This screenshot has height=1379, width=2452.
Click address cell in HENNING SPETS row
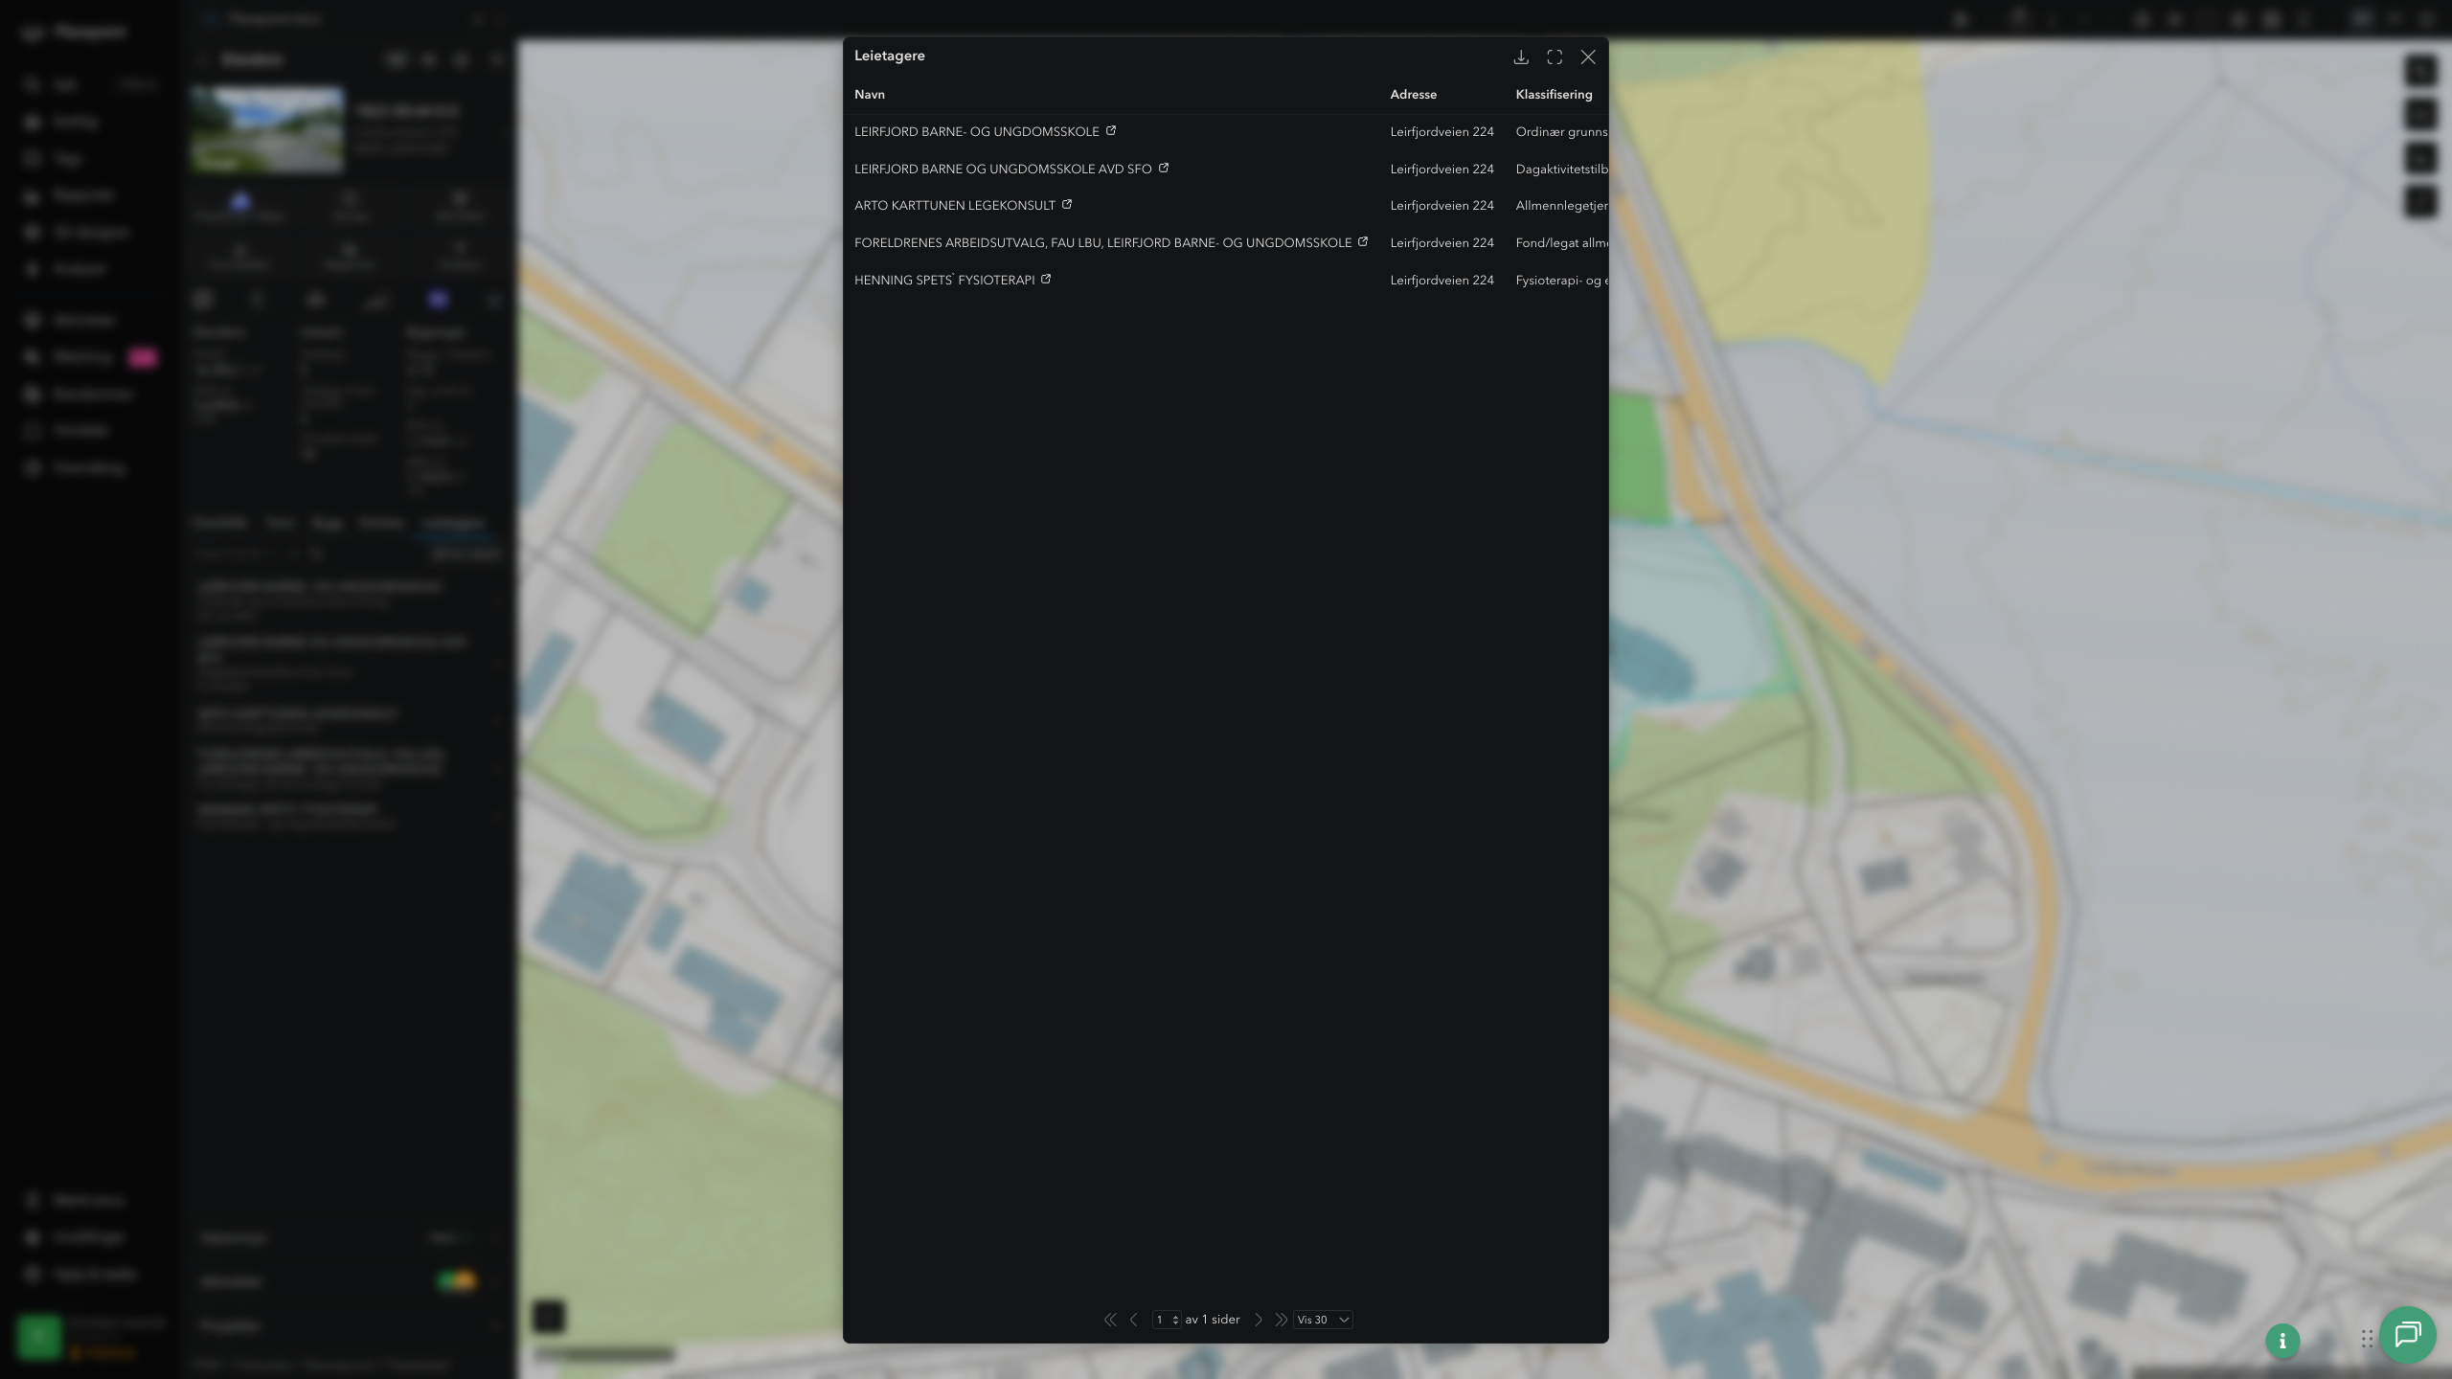point(1442,280)
